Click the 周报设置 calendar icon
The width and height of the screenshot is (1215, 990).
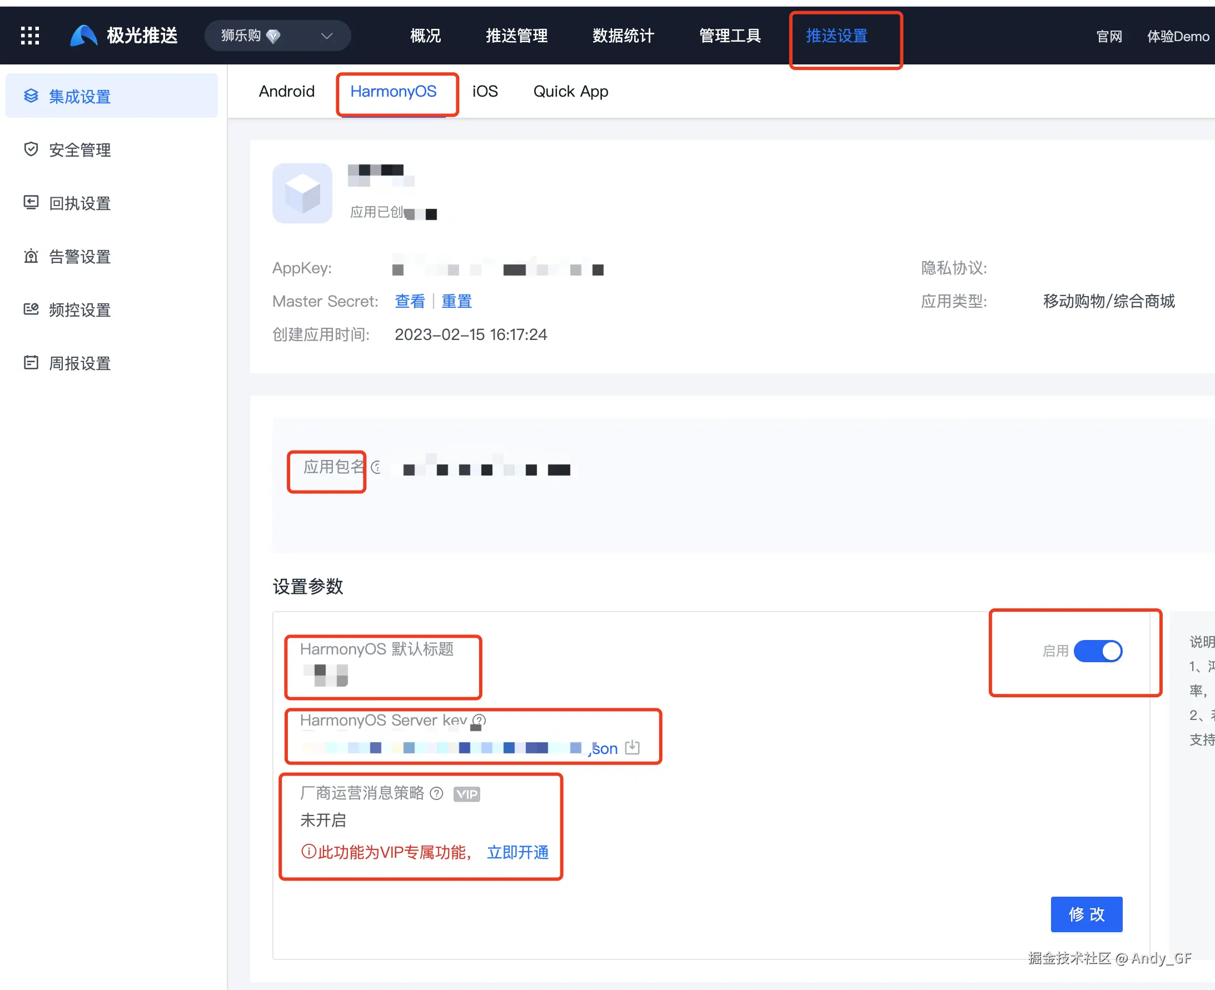pos(31,363)
